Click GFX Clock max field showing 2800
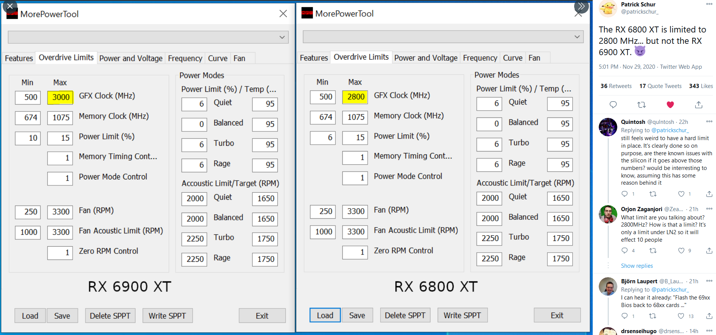The image size is (716, 335). (355, 97)
